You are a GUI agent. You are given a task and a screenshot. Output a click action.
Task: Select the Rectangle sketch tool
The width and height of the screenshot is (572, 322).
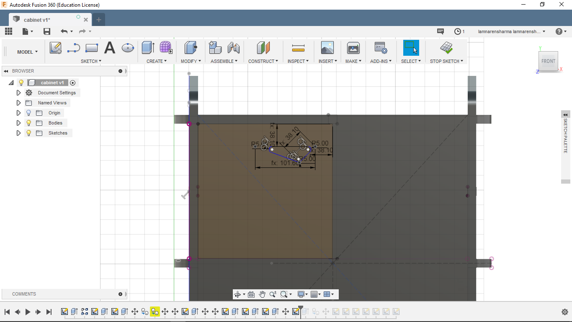click(92, 48)
